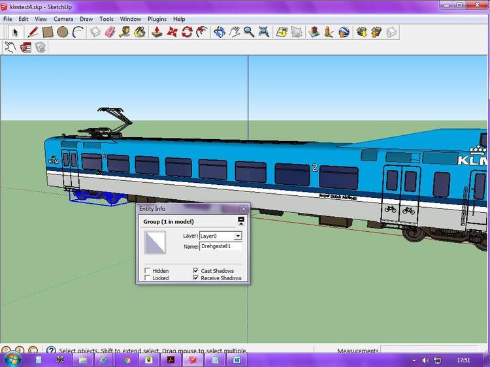Select the pink Eraser tool
This screenshot has height=367, width=490.
[x=110, y=32]
